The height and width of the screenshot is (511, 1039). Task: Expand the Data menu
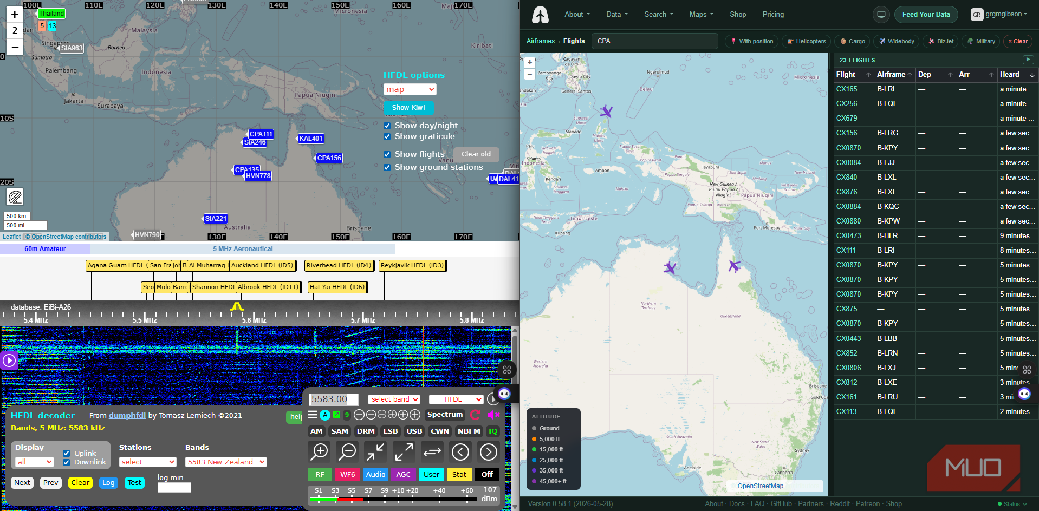click(x=616, y=15)
